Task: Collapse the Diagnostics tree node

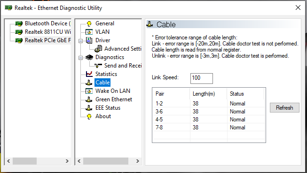Action: pyautogui.click(x=80, y=58)
